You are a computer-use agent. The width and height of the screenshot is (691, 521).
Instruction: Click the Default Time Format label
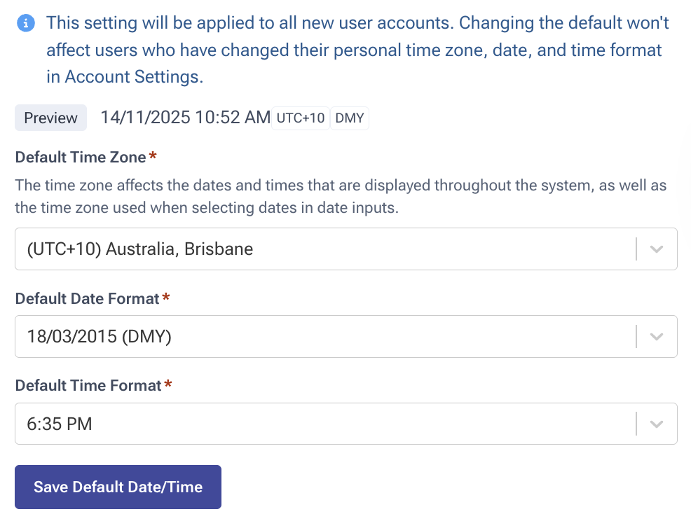coord(88,385)
